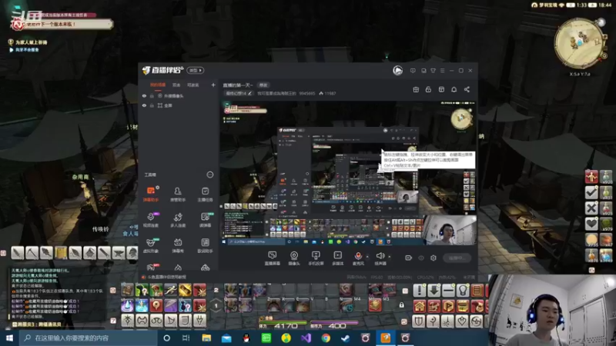
Task: Click the share icon above the preview
Action: 467,89
